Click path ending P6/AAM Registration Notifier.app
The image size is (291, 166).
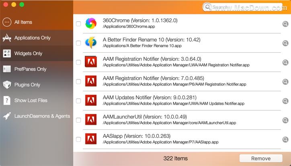coord(174,84)
